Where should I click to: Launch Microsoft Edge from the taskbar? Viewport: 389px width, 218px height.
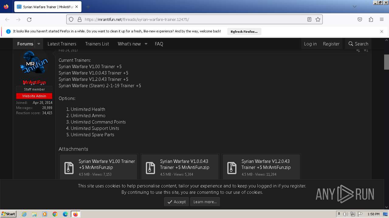(x=65, y=214)
